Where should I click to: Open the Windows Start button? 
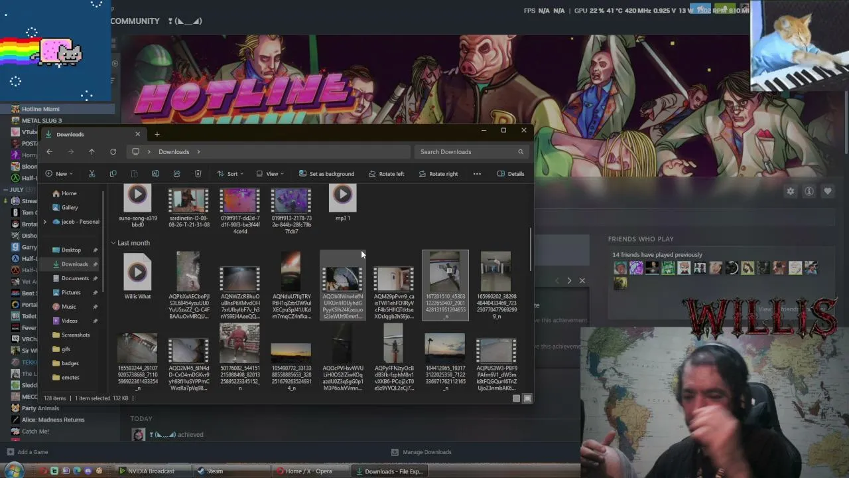pyautogui.click(x=13, y=471)
